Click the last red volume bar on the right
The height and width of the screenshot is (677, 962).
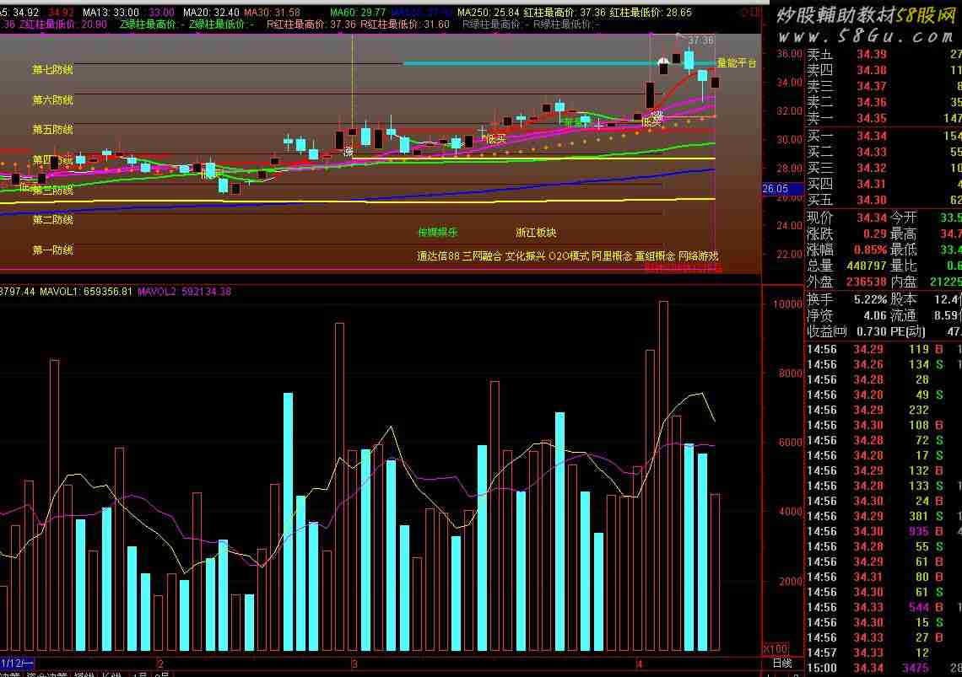coord(716,572)
